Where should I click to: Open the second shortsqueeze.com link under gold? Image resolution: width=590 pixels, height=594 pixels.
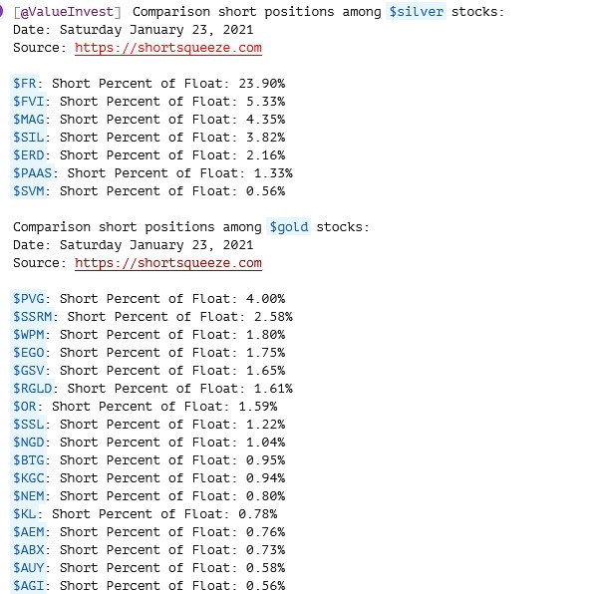tap(168, 263)
